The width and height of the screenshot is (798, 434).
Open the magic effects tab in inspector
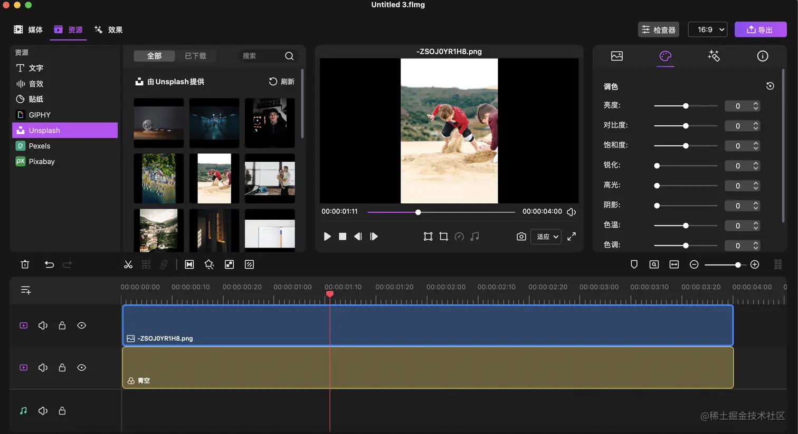pos(714,56)
